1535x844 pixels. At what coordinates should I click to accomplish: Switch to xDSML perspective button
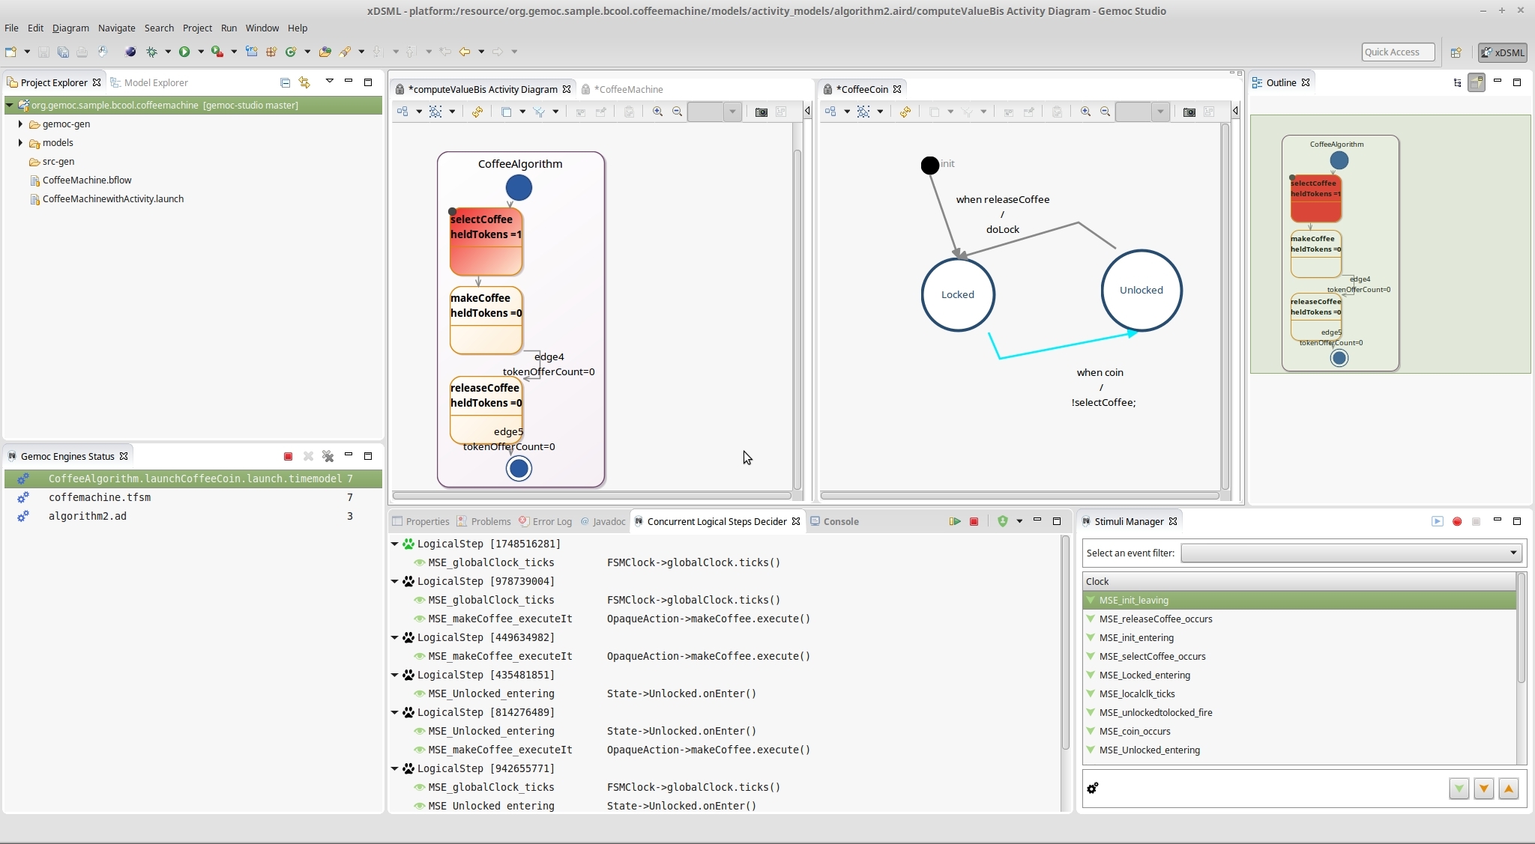(x=1502, y=52)
